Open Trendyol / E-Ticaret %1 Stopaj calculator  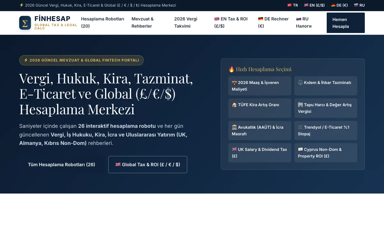tap(326, 130)
